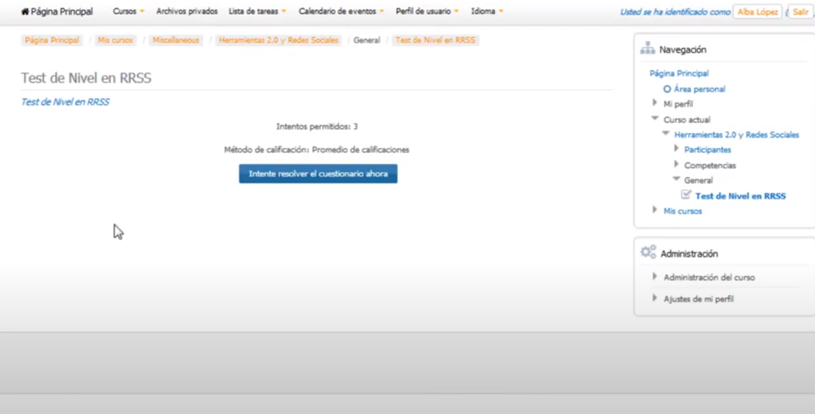Expand the Mi perfil tree node
Image resolution: width=815 pixels, height=414 pixels.
(655, 103)
